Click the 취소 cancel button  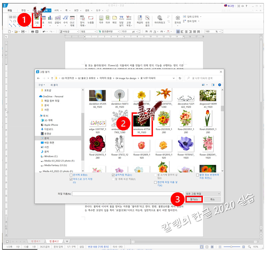(212, 200)
